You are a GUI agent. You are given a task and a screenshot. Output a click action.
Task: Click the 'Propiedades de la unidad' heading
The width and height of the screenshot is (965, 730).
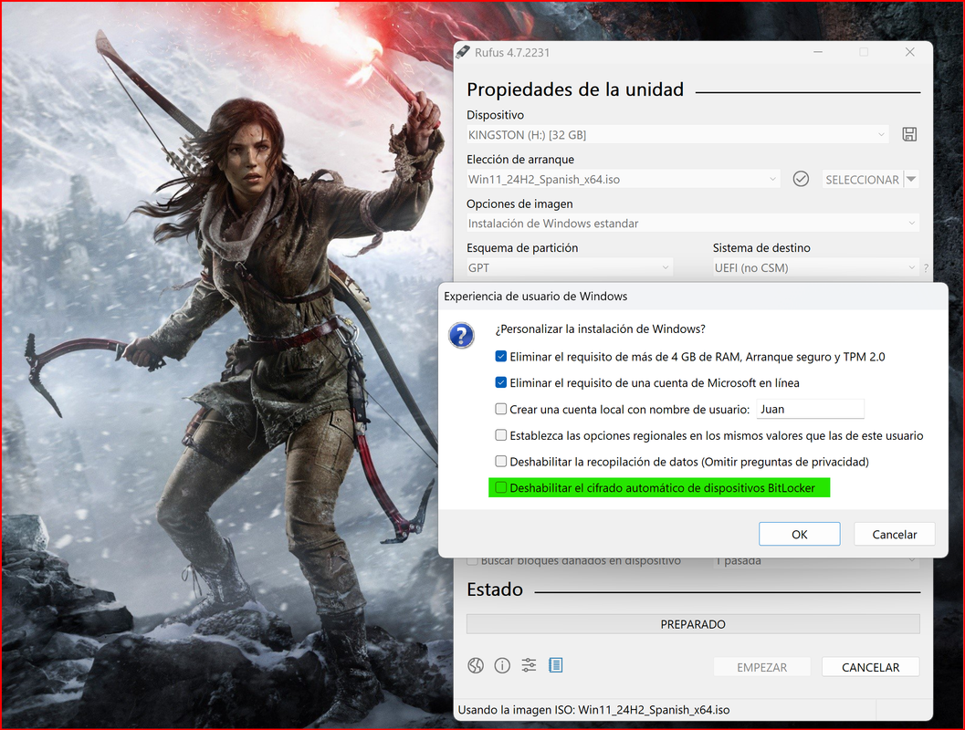point(575,89)
